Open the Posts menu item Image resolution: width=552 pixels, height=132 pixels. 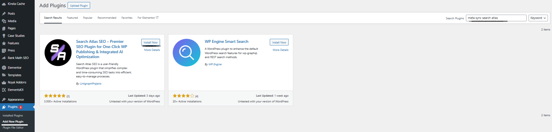click(17, 14)
